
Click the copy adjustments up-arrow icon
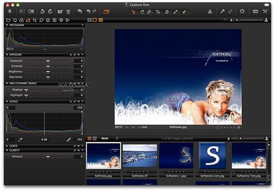pos(222,12)
